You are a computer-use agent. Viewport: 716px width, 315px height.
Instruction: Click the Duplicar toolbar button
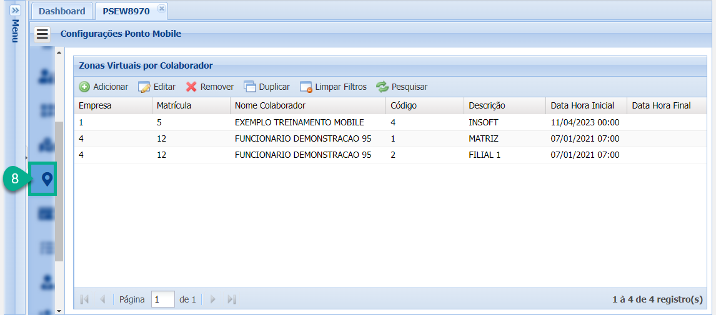tap(267, 87)
